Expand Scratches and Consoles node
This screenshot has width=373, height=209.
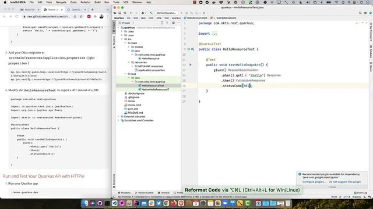click(118, 120)
